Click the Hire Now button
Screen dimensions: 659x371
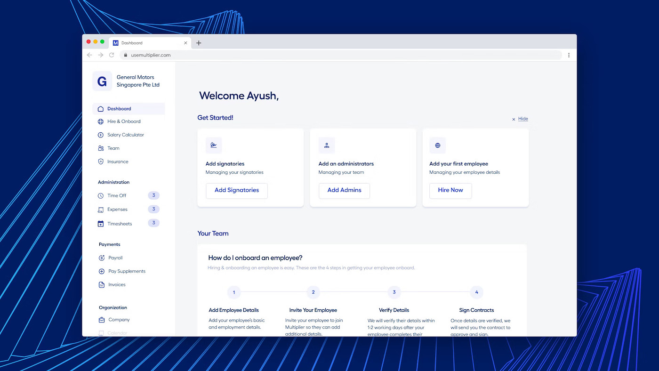click(x=450, y=191)
